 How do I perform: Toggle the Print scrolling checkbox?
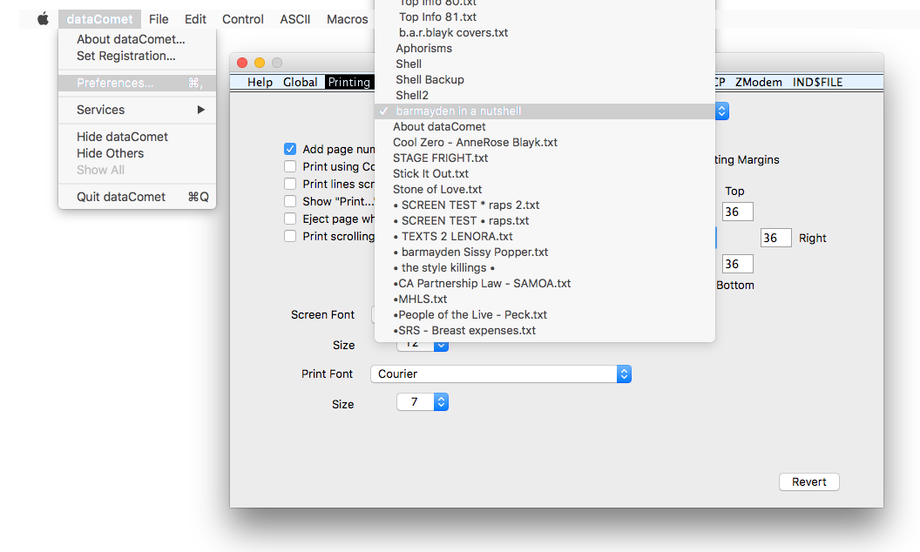(x=290, y=237)
